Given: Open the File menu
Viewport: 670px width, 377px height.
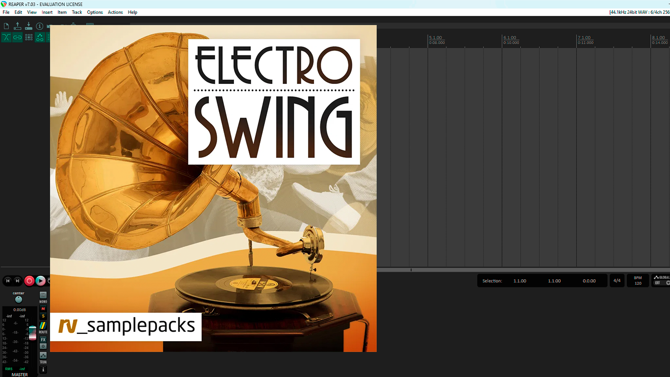Looking at the screenshot, I should click(6, 12).
